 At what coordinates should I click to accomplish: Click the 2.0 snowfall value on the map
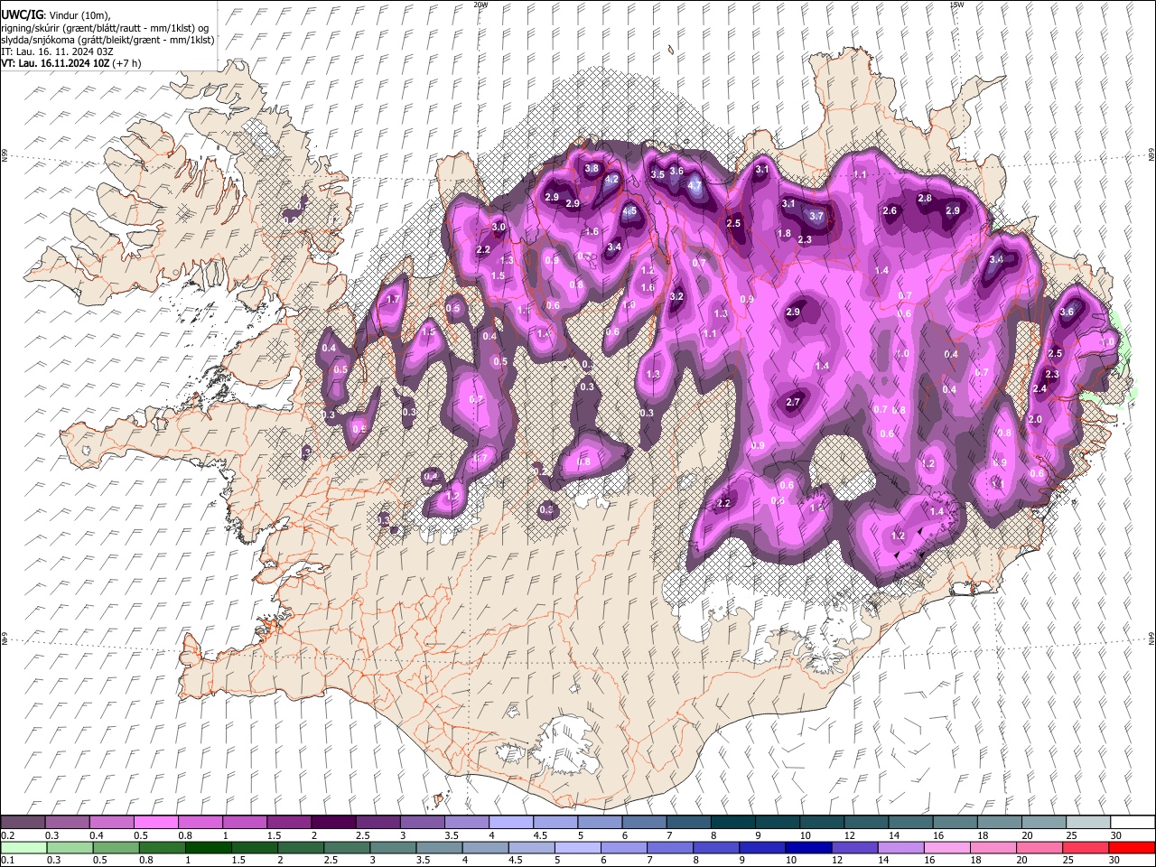click(x=1035, y=419)
